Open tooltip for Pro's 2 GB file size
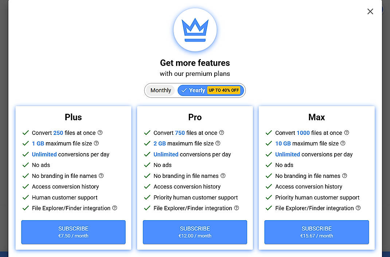Image resolution: width=390 pixels, height=257 pixels. click(x=218, y=143)
